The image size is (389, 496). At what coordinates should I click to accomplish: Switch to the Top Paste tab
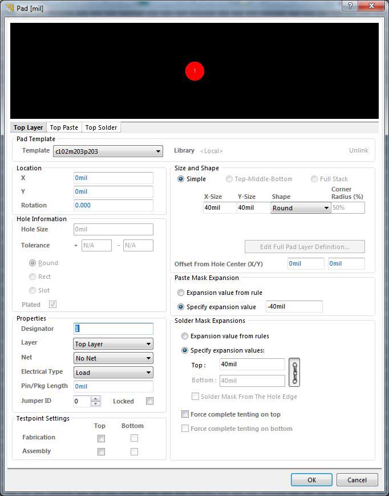pyautogui.click(x=64, y=127)
